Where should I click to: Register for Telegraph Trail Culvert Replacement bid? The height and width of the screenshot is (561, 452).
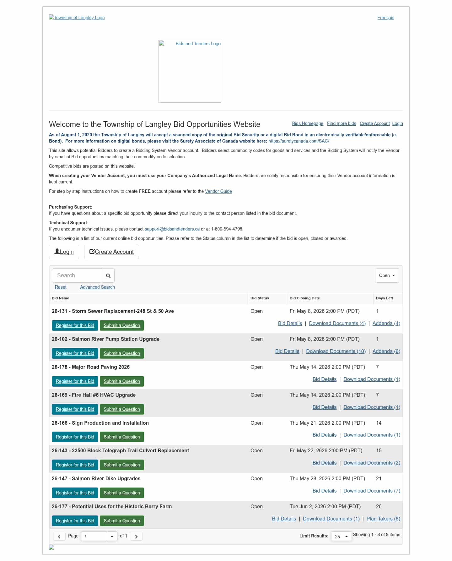click(75, 465)
